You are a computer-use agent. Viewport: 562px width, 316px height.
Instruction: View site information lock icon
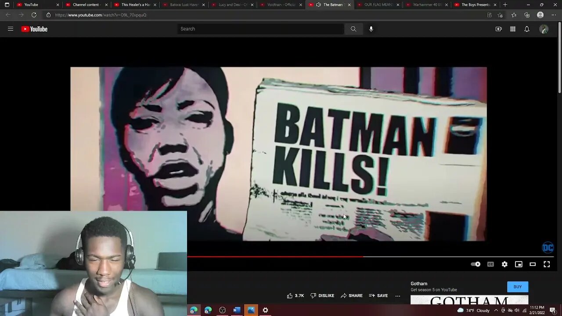coord(49,15)
